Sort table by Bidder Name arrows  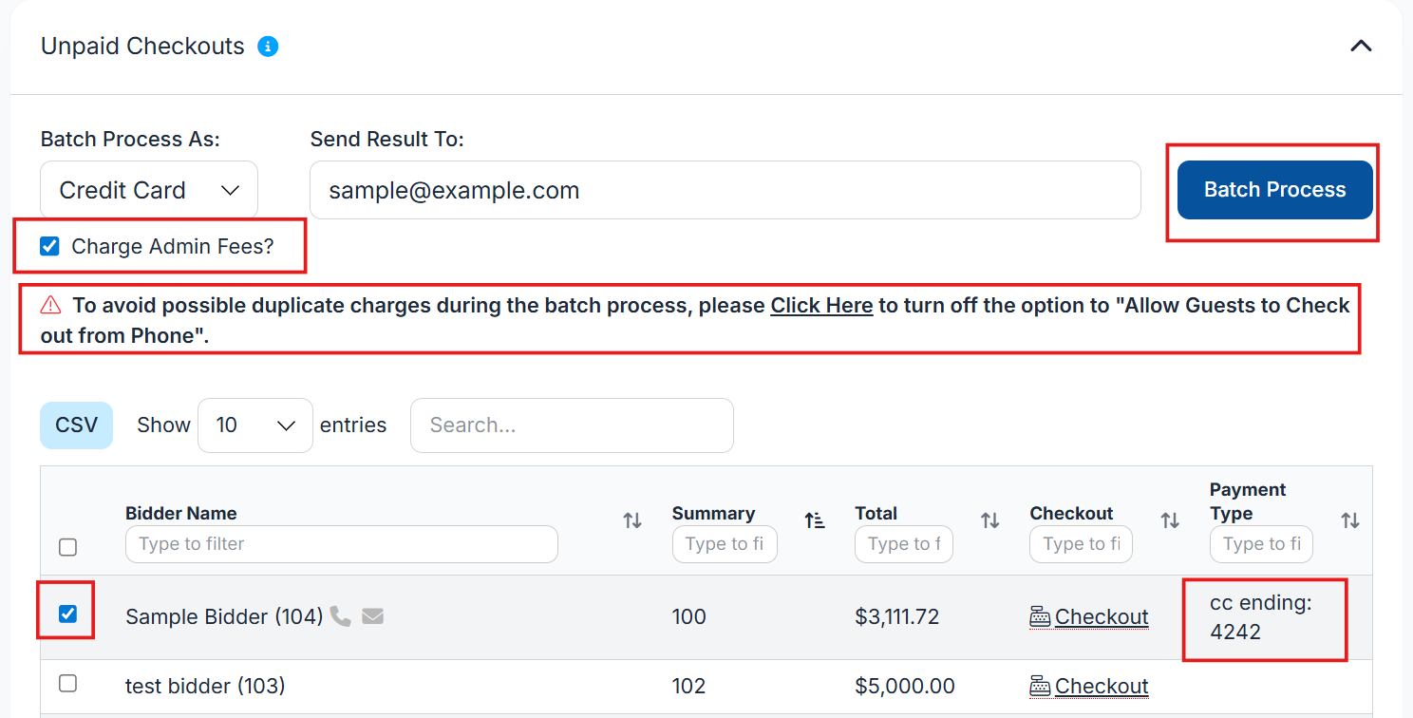632,520
